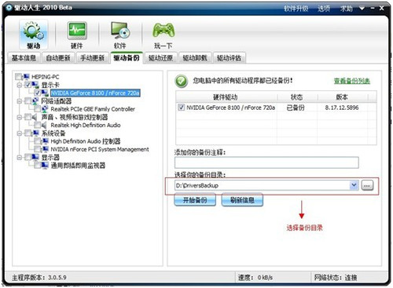This screenshot has width=393, height=288.
Task: Select NVIDIA nForce PCI System Management item
Action: click(x=100, y=149)
